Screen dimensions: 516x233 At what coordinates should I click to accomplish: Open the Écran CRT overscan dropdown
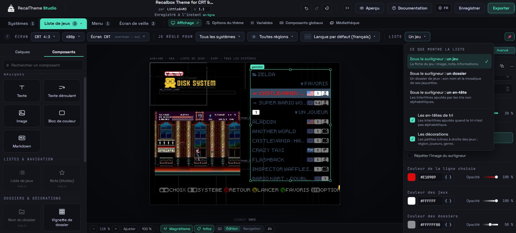coord(118,37)
